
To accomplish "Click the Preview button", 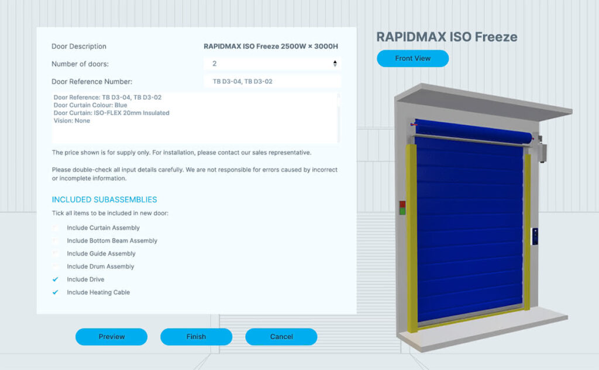I will pos(112,337).
